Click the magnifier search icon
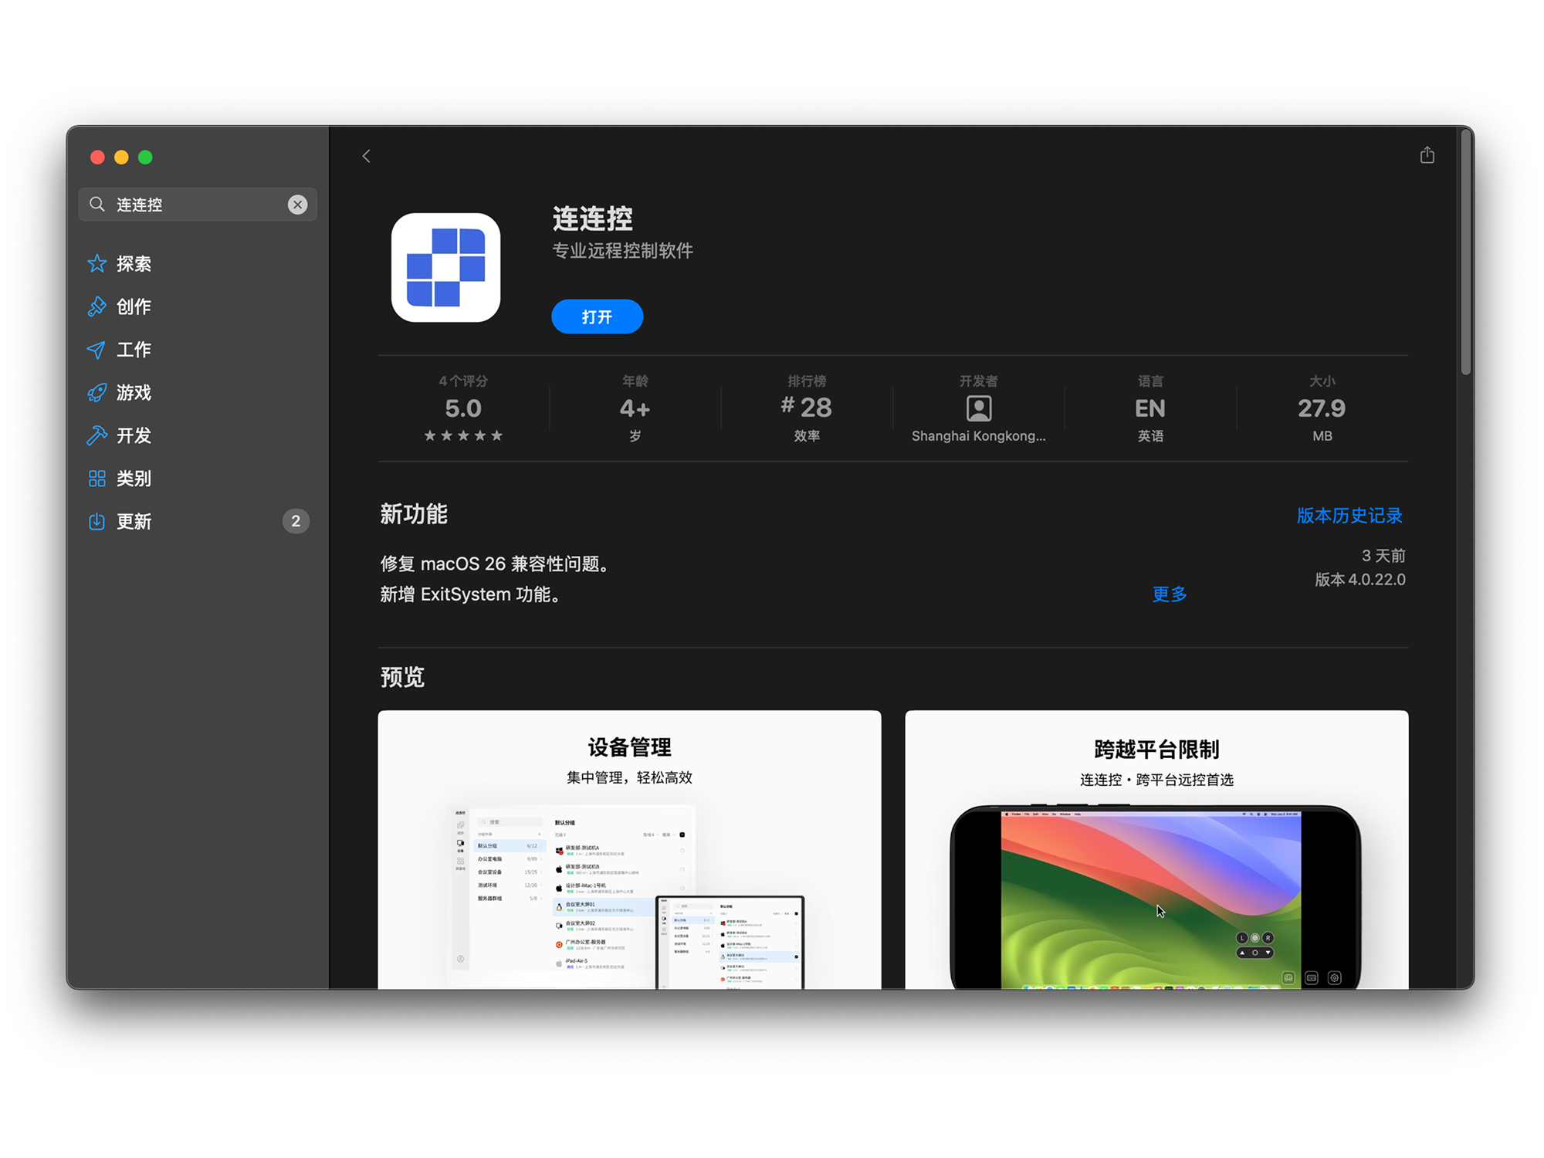Viewport: 1544px width, 1158px height. 97,205
